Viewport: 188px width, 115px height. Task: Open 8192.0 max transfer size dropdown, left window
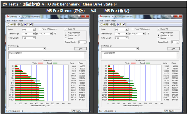pyautogui.click(x=51, y=34)
